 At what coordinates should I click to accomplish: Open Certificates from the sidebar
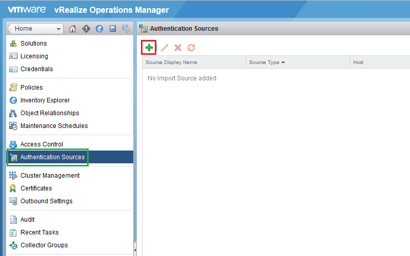pyautogui.click(x=36, y=188)
